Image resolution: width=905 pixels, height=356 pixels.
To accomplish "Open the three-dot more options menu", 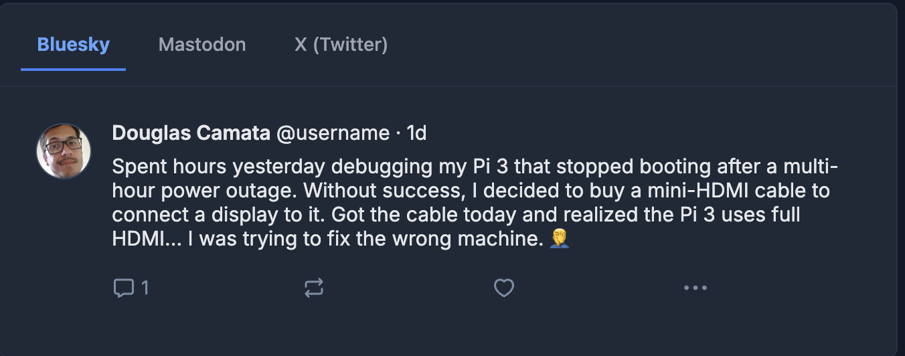I will 695,288.
